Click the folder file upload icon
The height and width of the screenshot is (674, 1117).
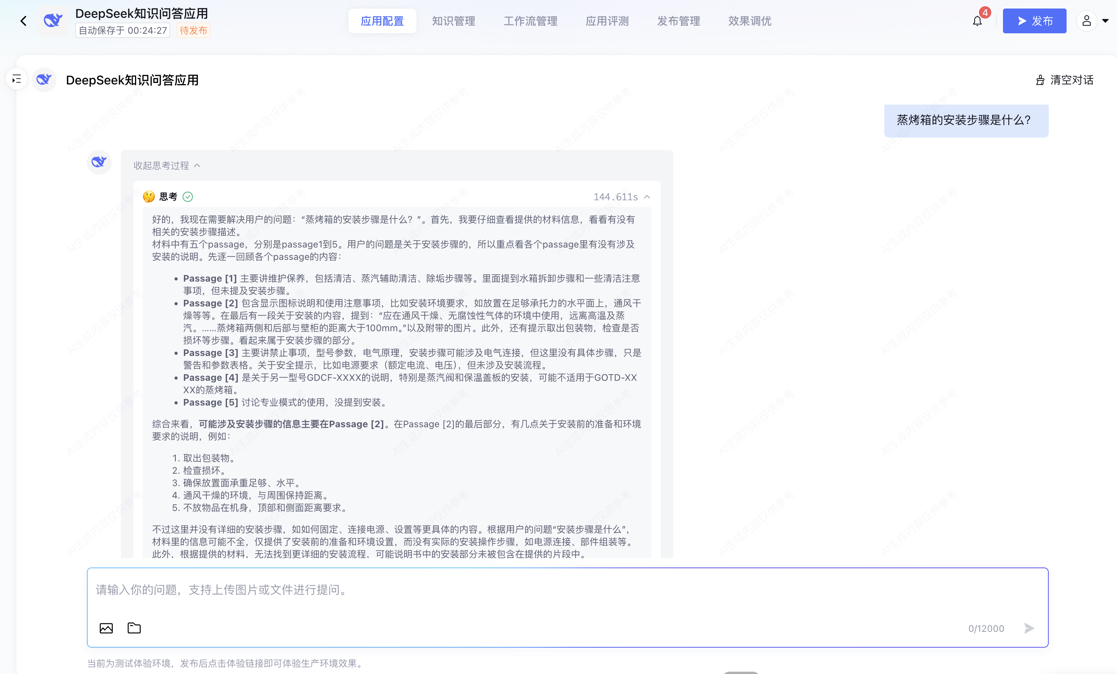tap(134, 628)
